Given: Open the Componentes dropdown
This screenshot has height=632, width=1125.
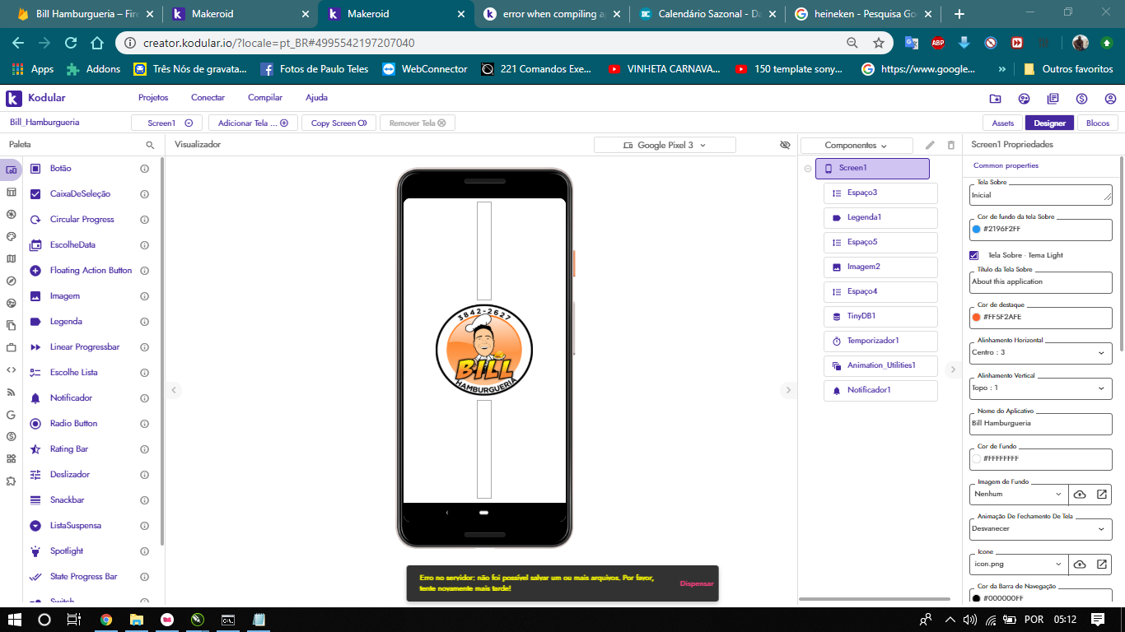Looking at the screenshot, I should click(x=857, y=146).
